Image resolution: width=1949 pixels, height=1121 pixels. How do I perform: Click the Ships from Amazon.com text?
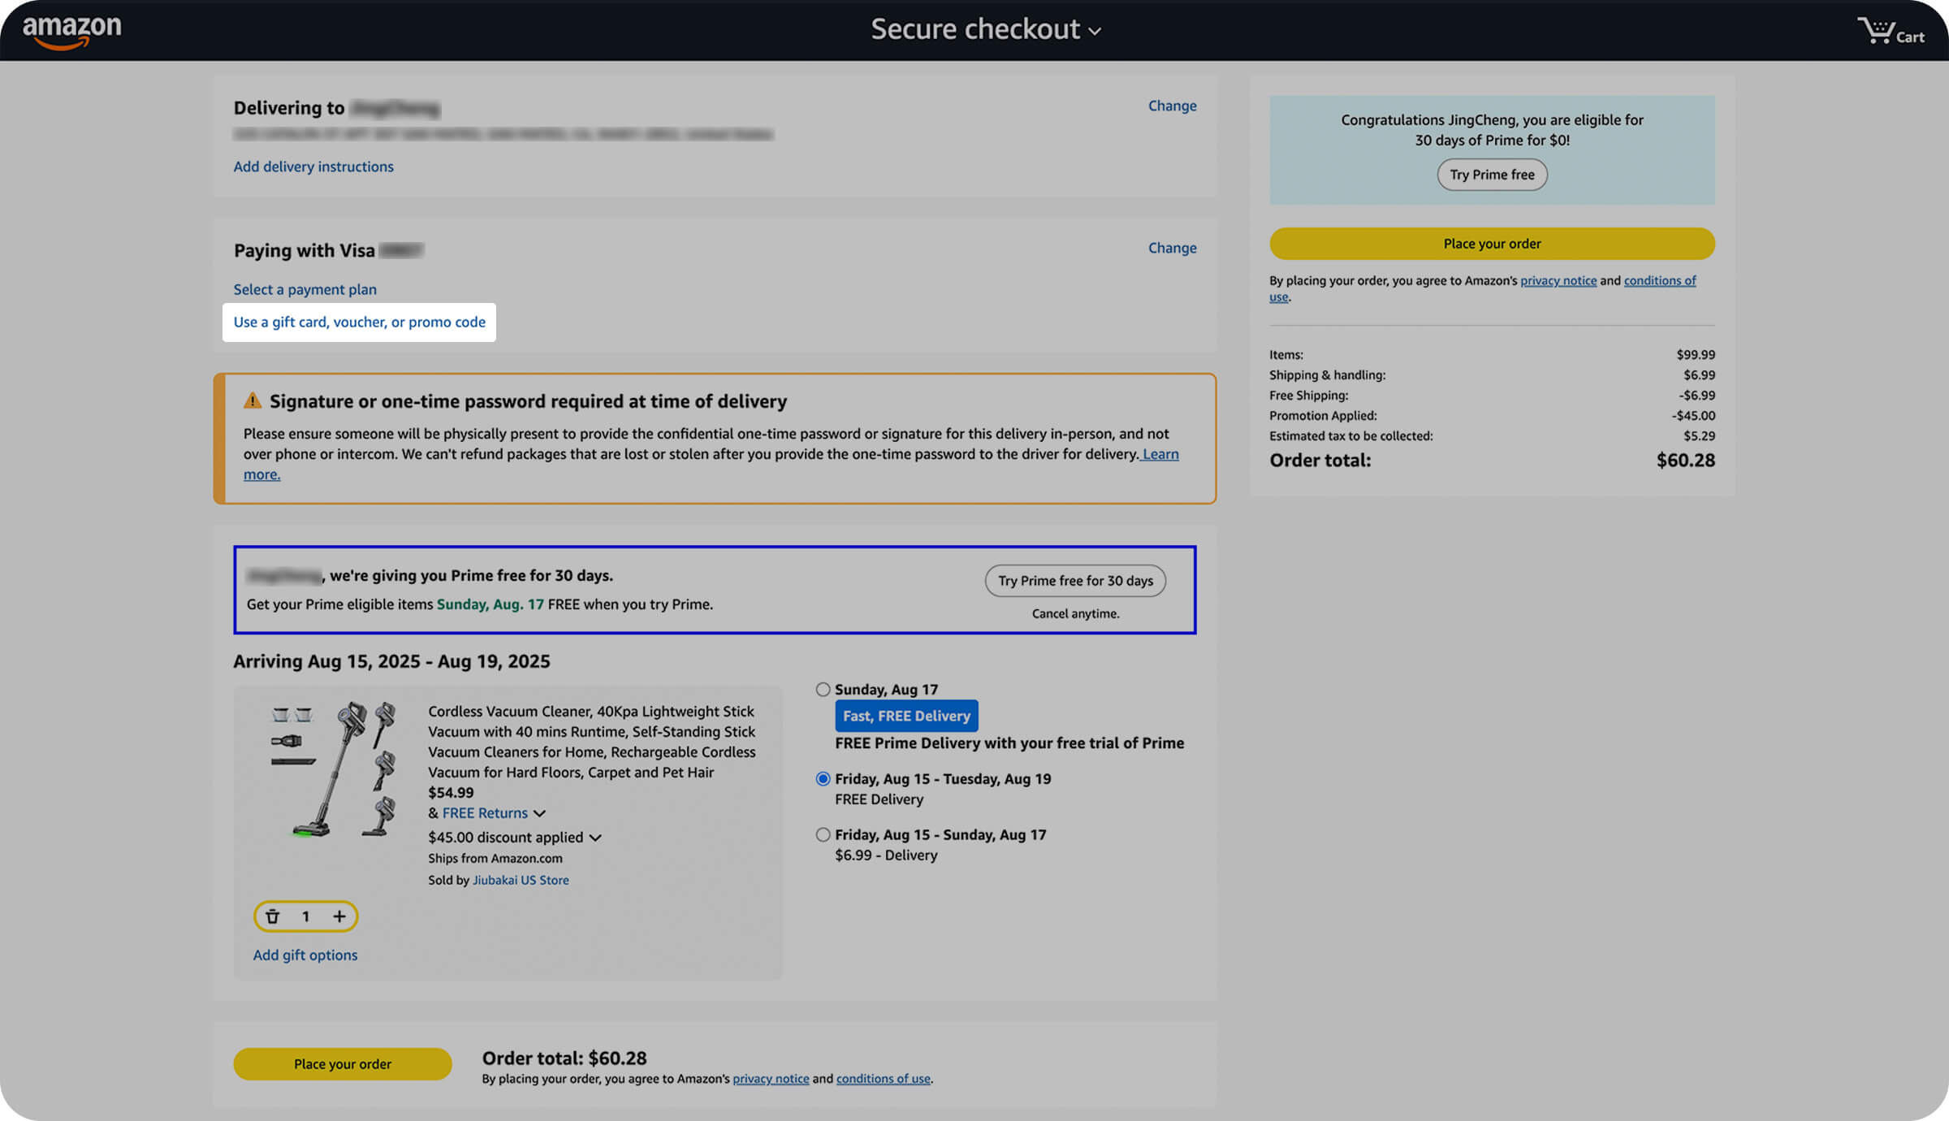pos(495,859)
